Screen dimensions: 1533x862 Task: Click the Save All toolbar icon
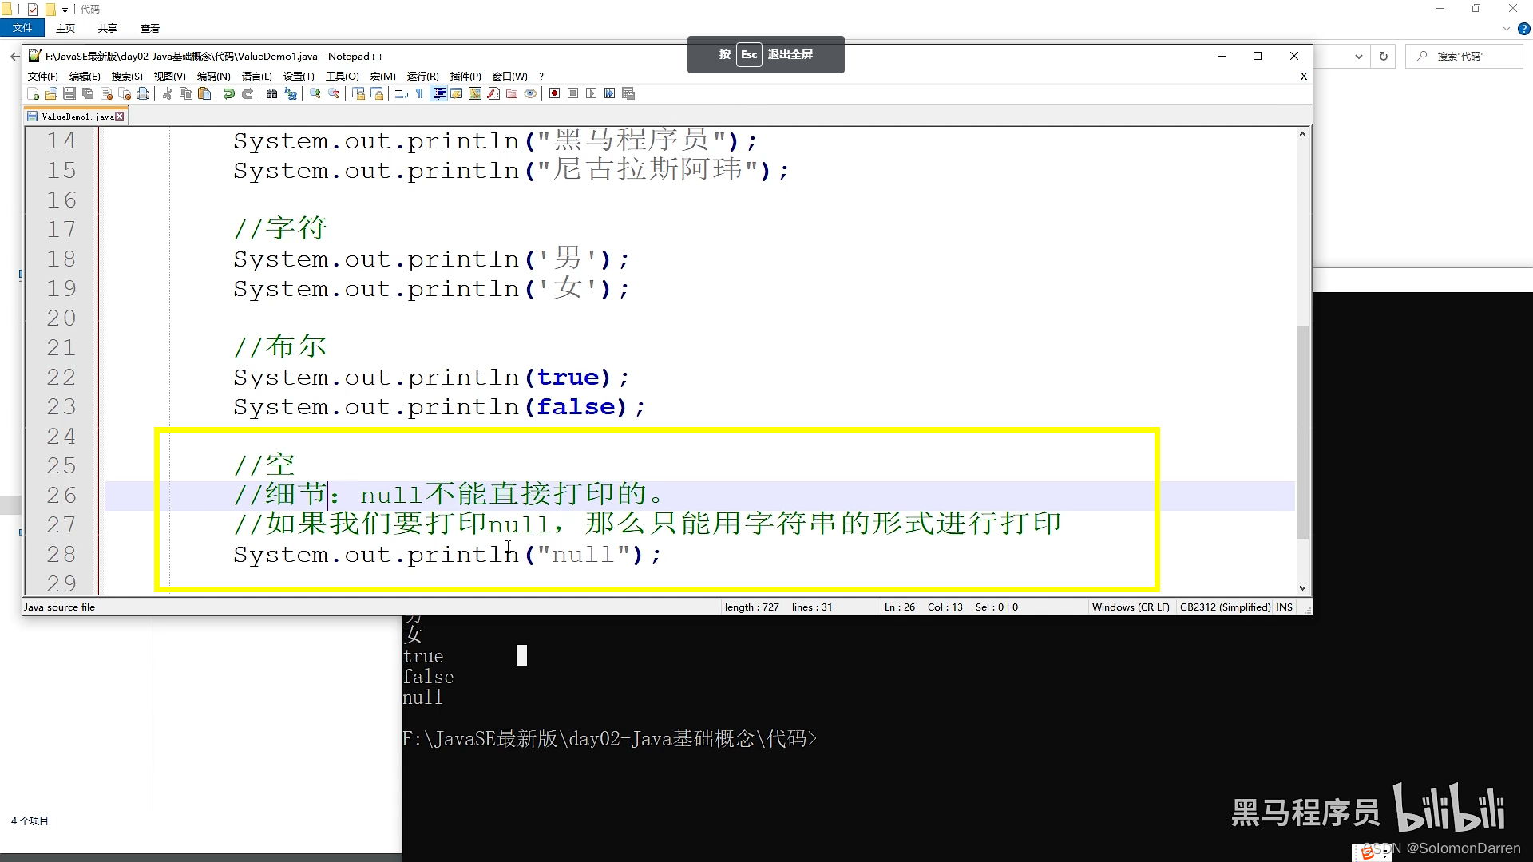click(x=88, y=93)
